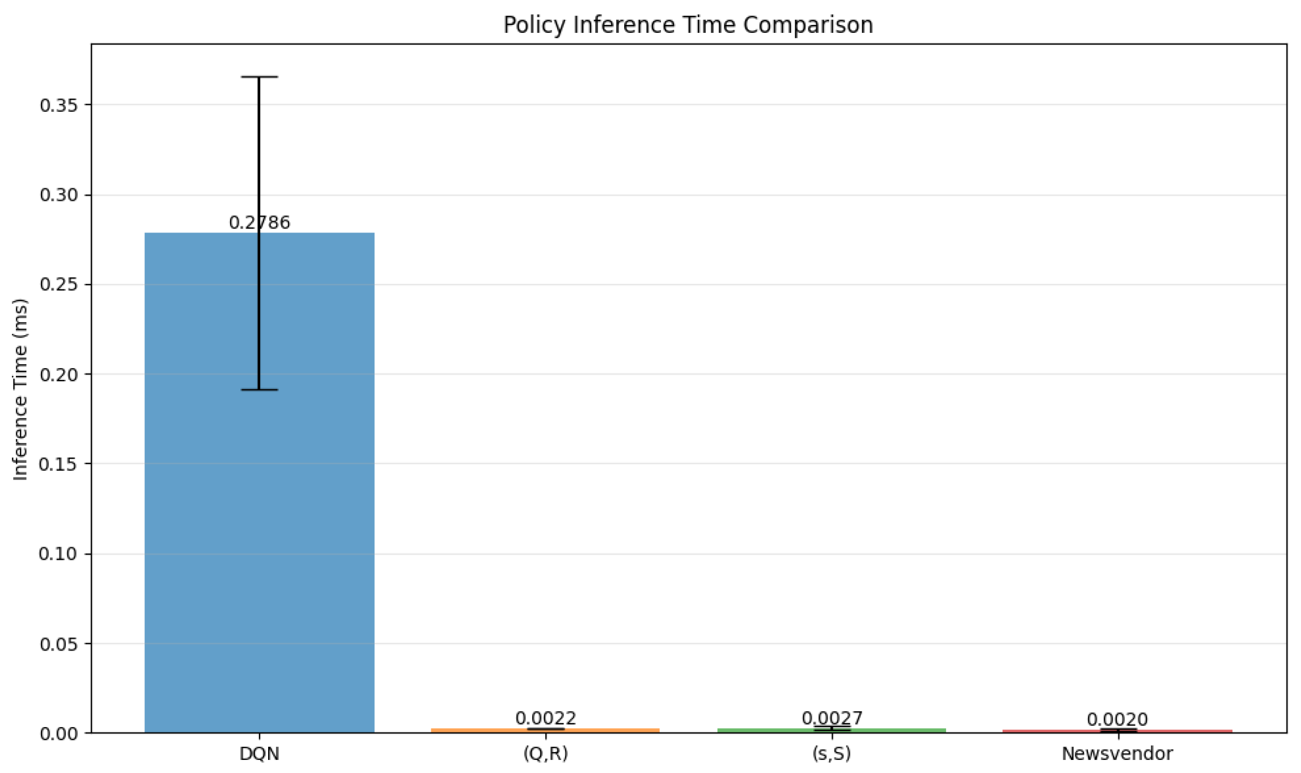Click the DQN error bar upper cap
Screen dimensions: 1301x773
[260, 77]
